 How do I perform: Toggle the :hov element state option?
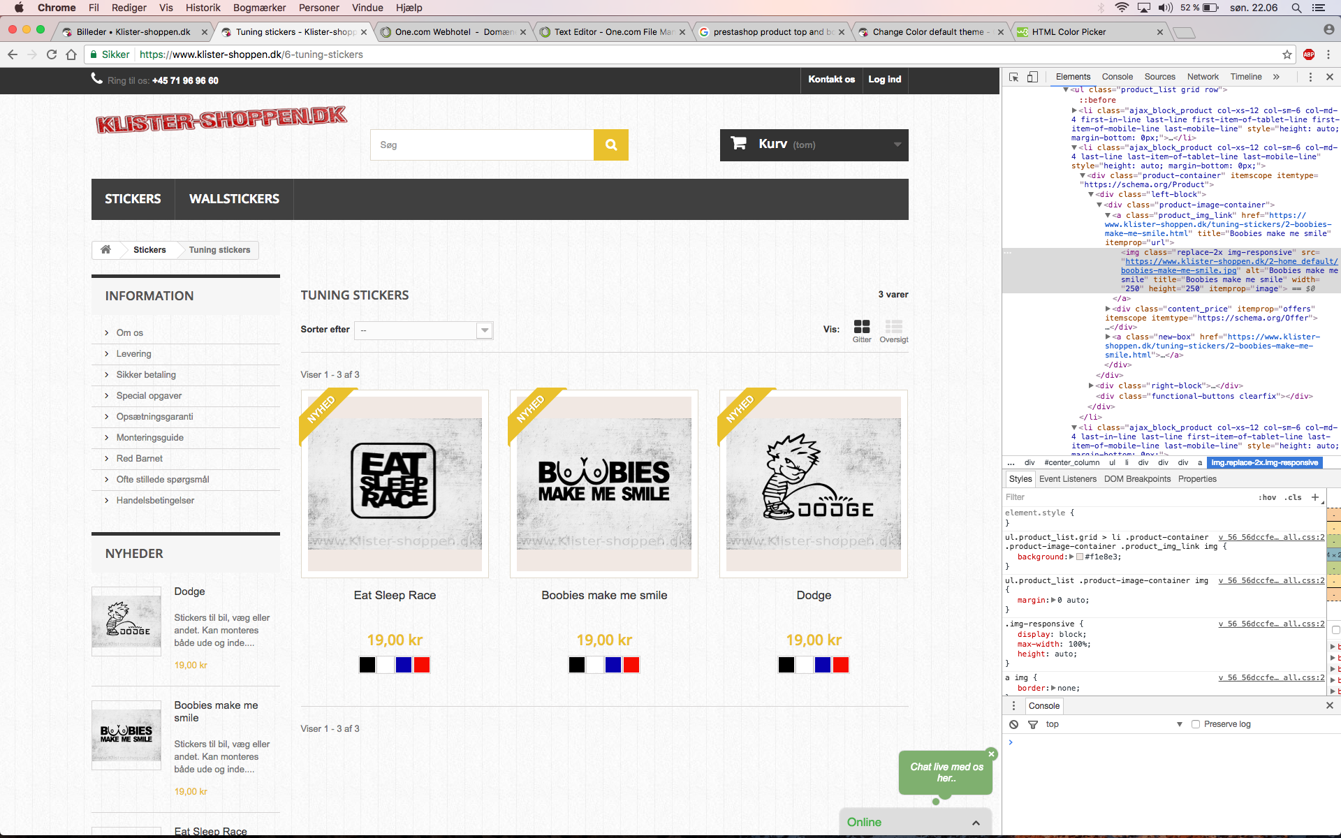pos(1267,497)
